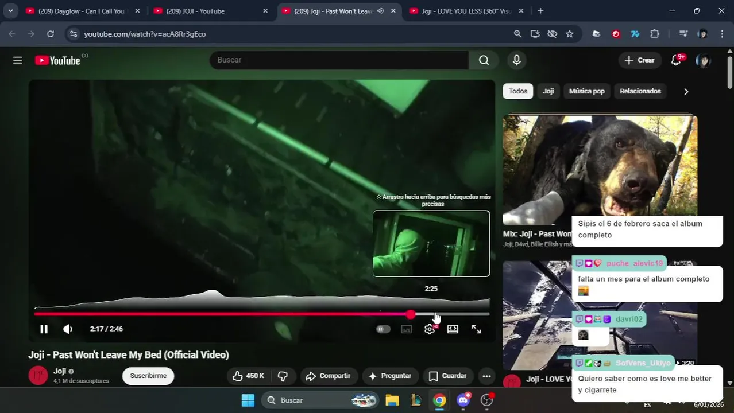Open the Mix Joji bear thumbnail
Screen dimensions: 734x413
coord(600,170)
